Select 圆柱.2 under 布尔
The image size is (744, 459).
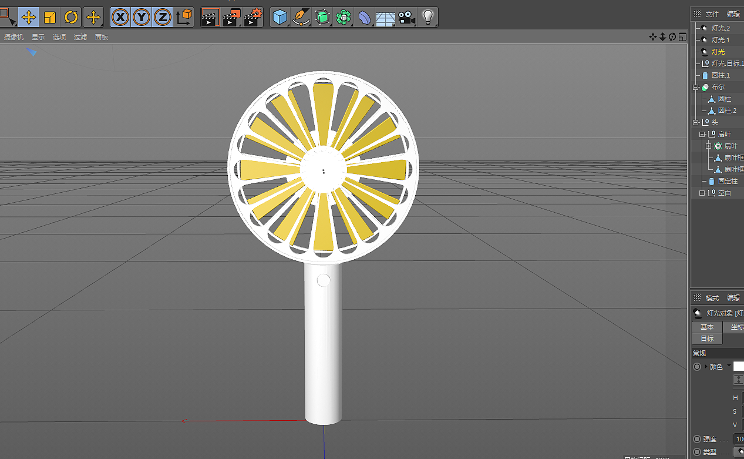click(727, 110)
